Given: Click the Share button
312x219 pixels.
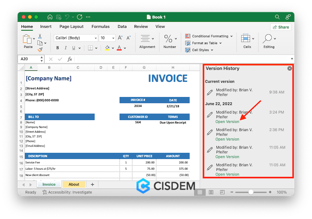Looking at the screenshot, I should (280, 27).
